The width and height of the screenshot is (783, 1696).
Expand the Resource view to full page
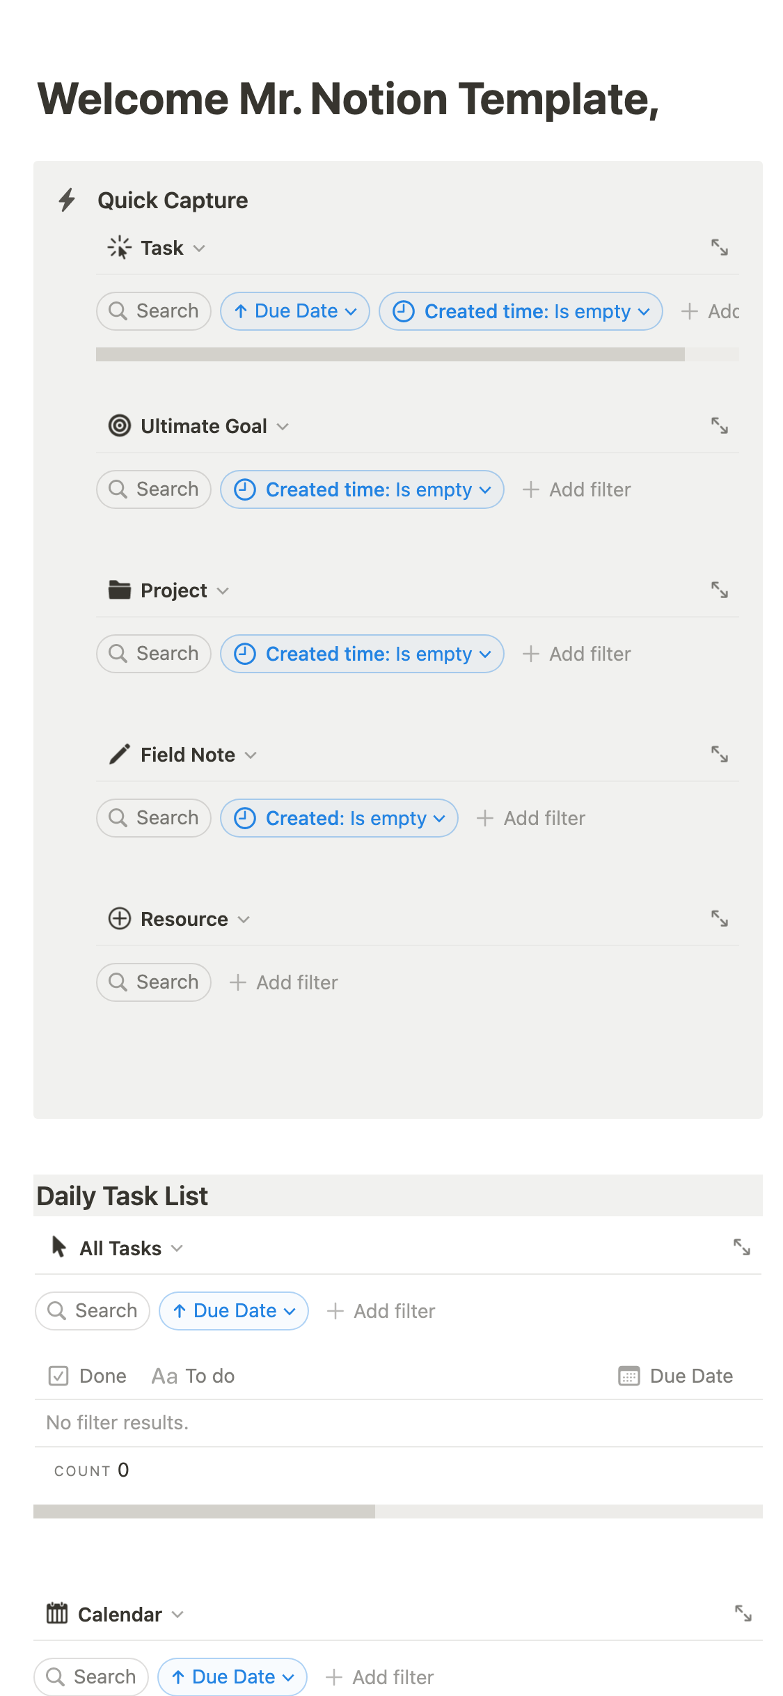coord(719,919)
